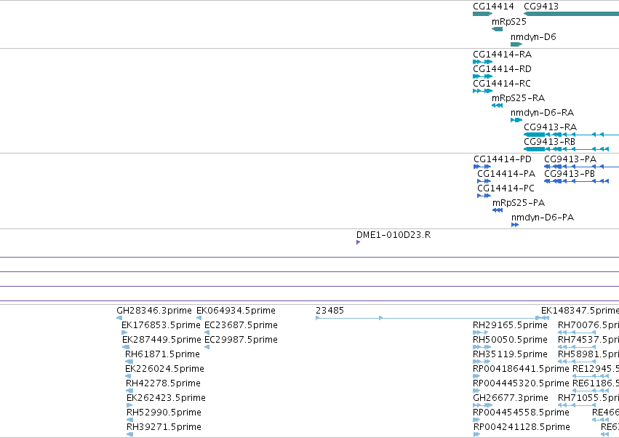Select the mRpS25-RA transcript glyph
Image resolution: width=619 pixels, height=438 pixels.
coord(498,105)
